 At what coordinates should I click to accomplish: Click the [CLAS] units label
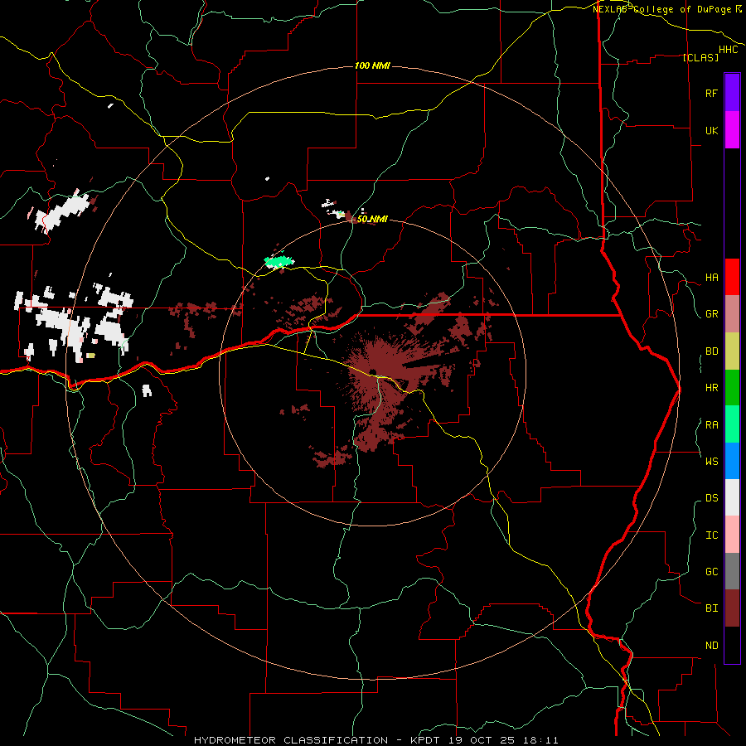coord(700,57)
